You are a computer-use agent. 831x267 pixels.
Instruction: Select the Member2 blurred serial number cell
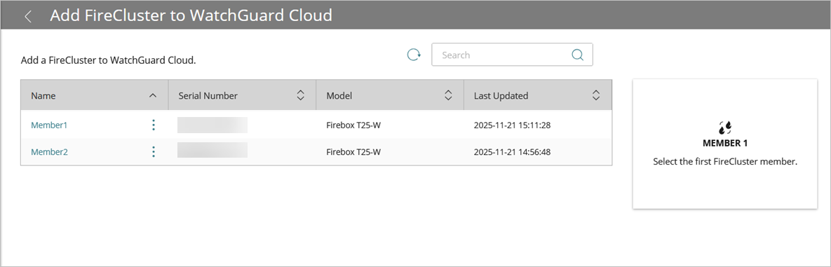(212, 150)
